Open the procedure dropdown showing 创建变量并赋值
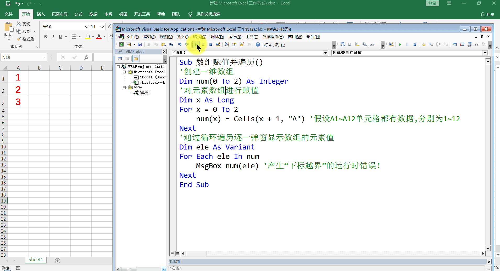The width and height of the screenshot is (500, 271). (485, 53)
